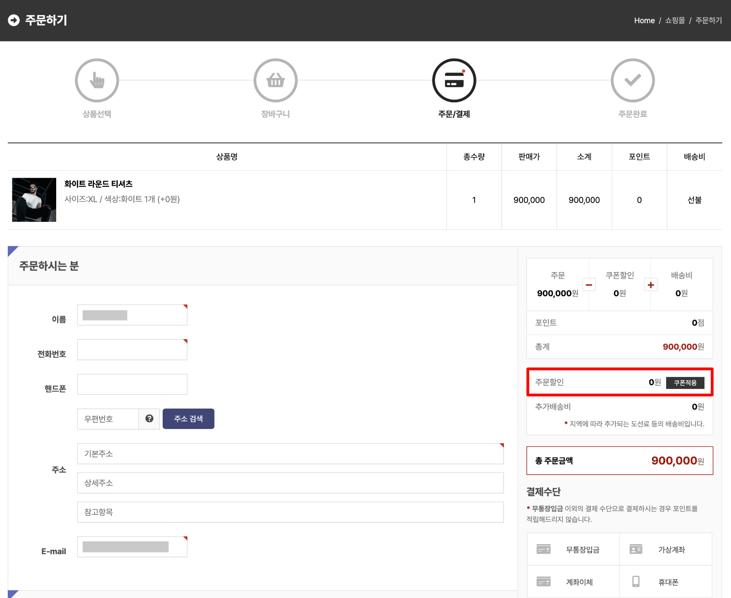Click the 판매가 column header
The image size is (731, 598).
coord(529,157)
